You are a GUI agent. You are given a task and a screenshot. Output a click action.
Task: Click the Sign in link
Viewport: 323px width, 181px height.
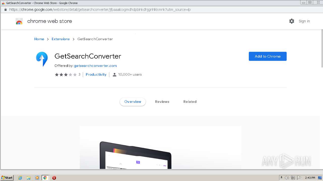click(x=304, y=21)
